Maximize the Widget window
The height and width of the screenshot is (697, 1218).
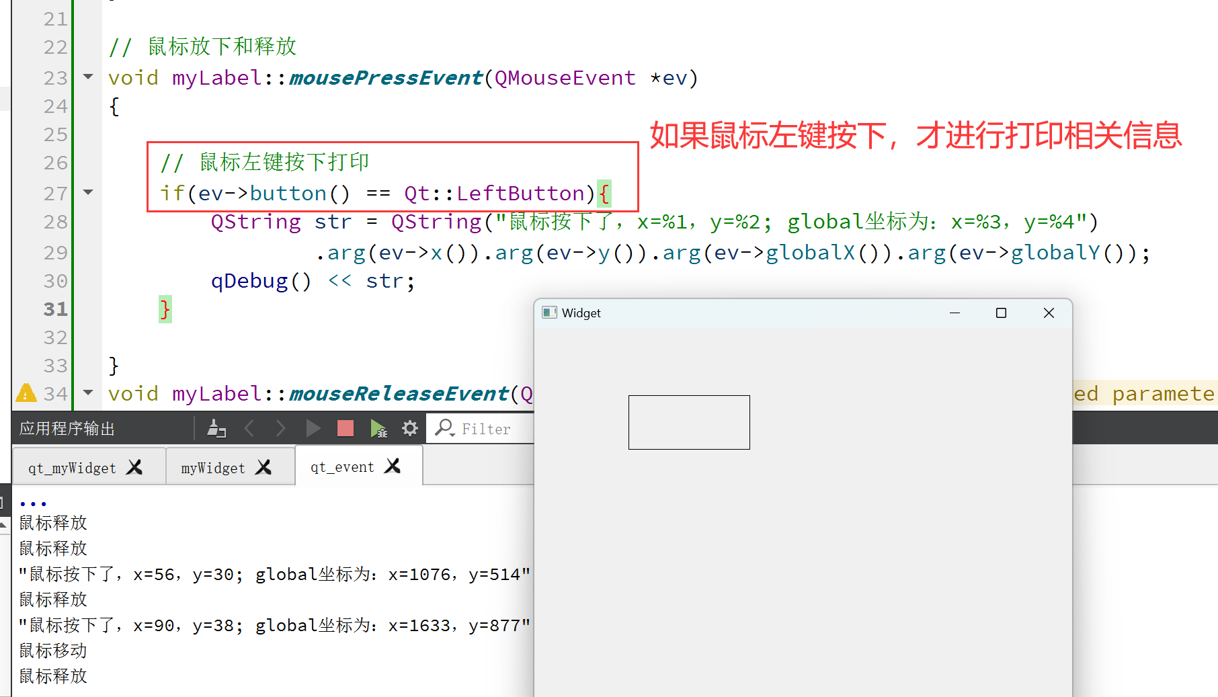[1001, 313]
